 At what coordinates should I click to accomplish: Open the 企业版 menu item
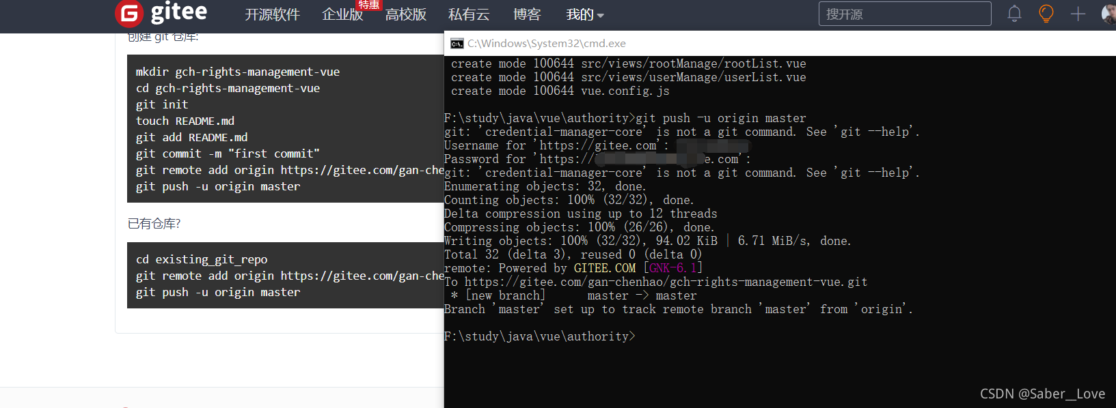342,14
